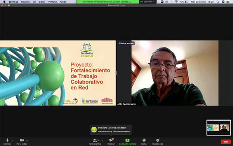Click the Apple logo menu

click(x=4, y=2)
